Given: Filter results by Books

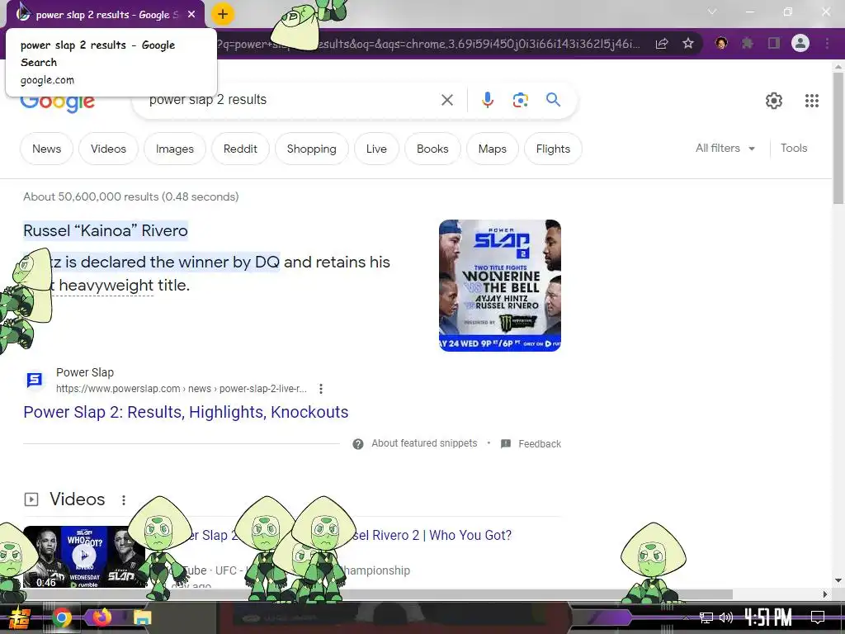Looking at the screenshot, I should tap(432, 149).
